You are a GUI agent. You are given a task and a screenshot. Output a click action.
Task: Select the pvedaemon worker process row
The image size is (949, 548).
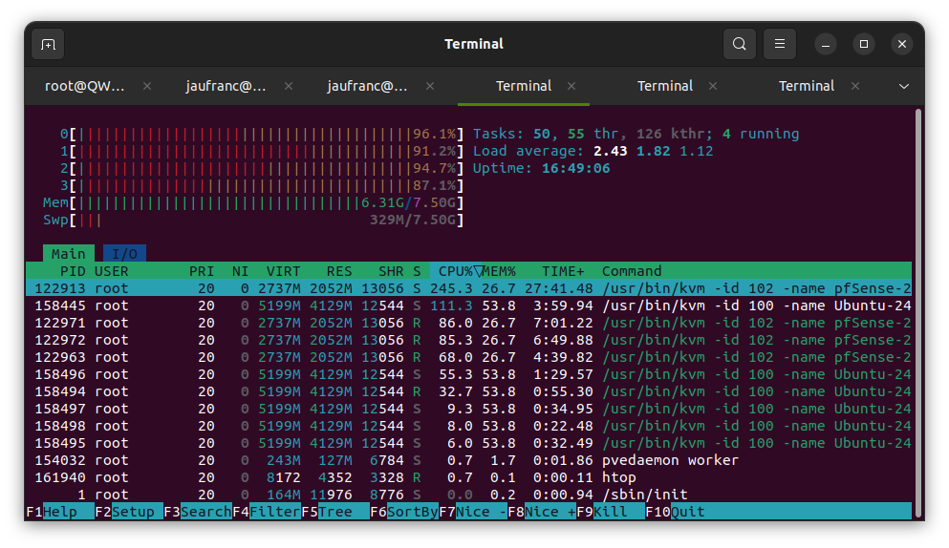pos(468,460)
